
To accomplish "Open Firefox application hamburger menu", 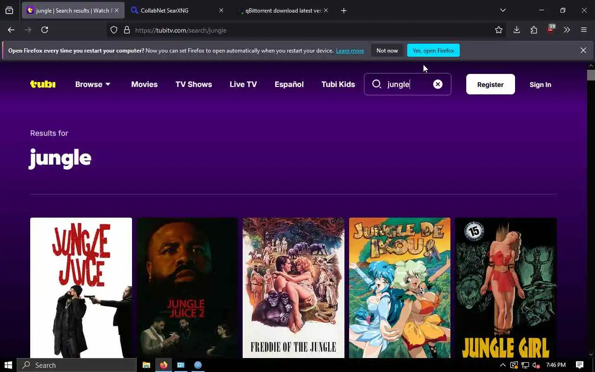I will click(584, 30).
